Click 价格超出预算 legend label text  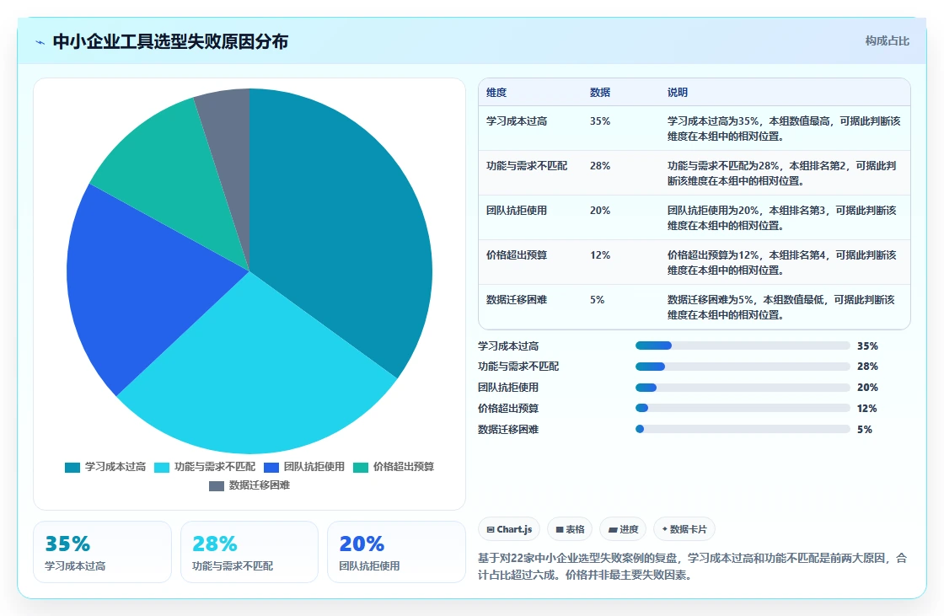click(404, 467)
